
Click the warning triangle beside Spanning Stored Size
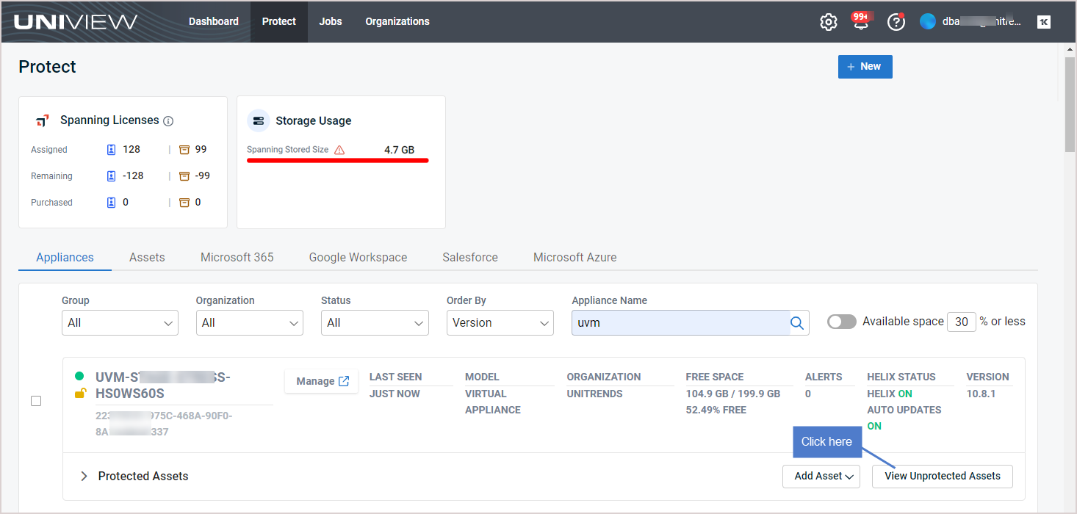[338, 149]
